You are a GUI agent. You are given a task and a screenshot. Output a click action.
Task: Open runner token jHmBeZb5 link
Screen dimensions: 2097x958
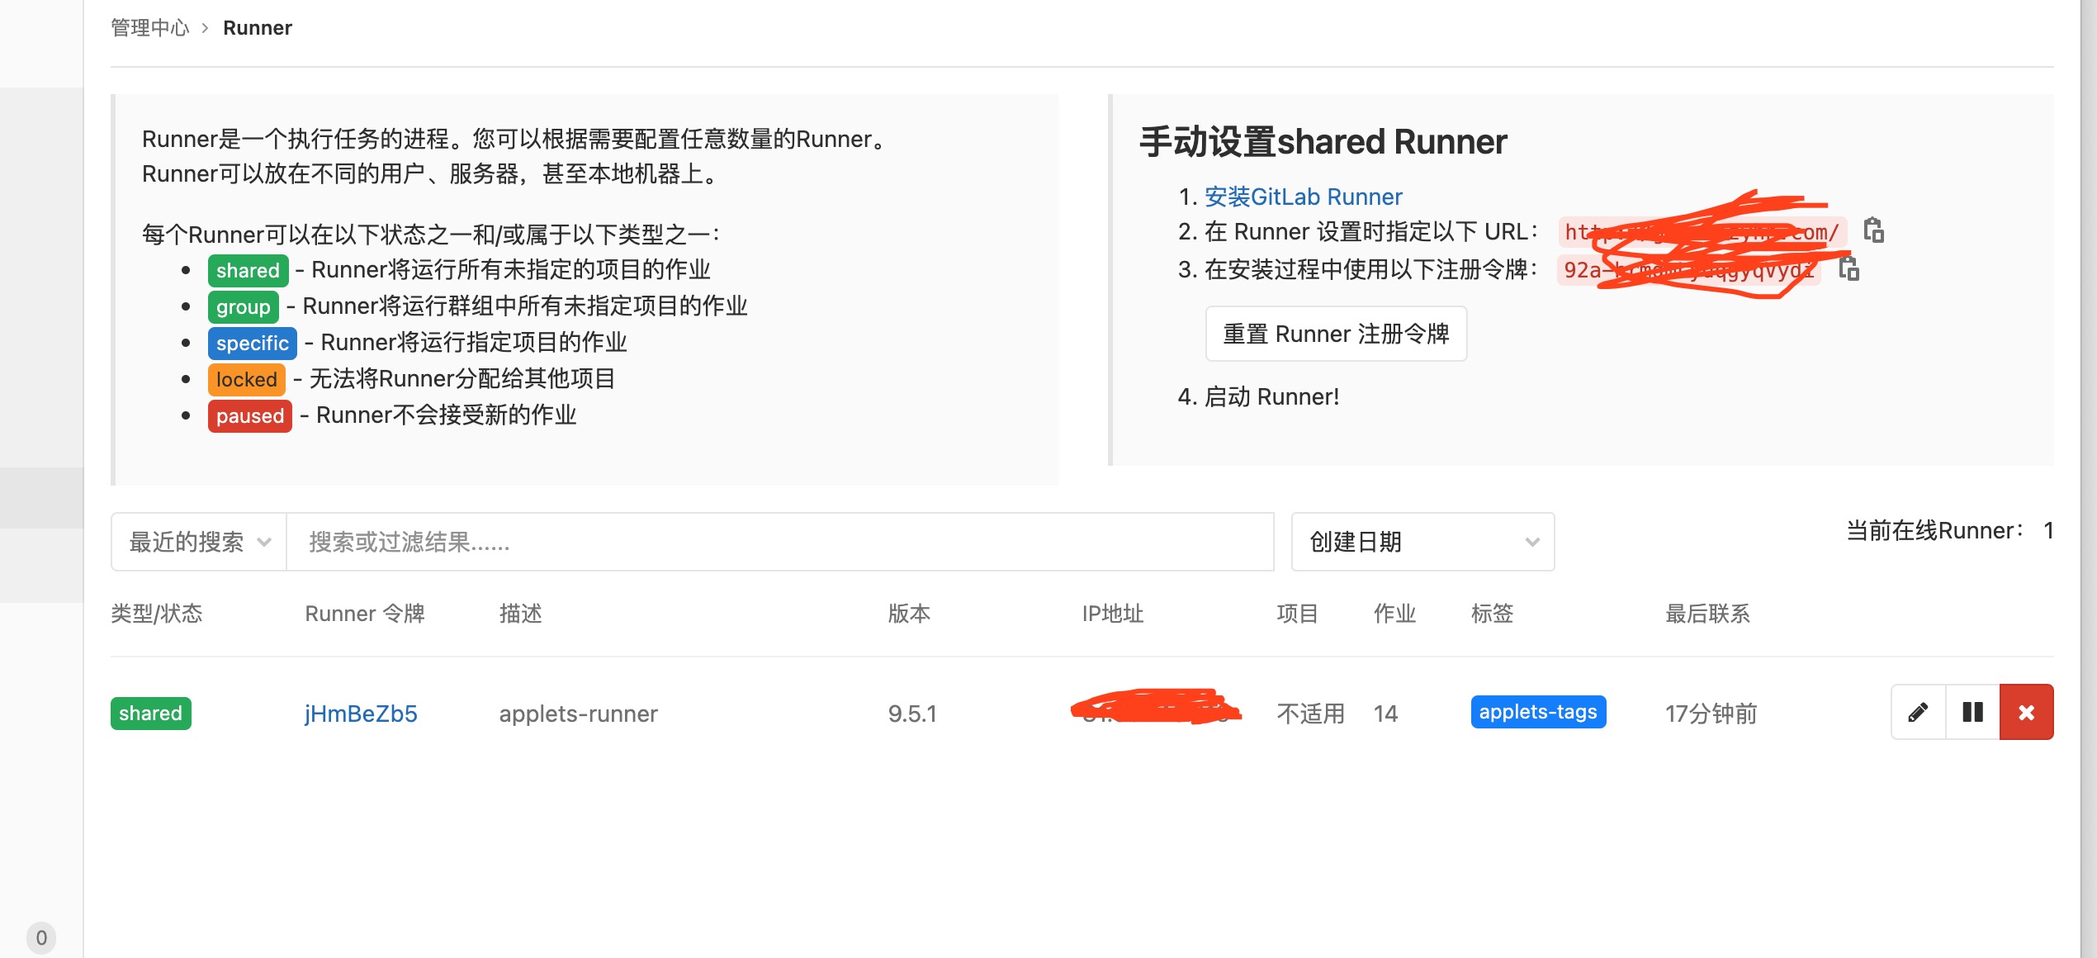tap(361, 714)
